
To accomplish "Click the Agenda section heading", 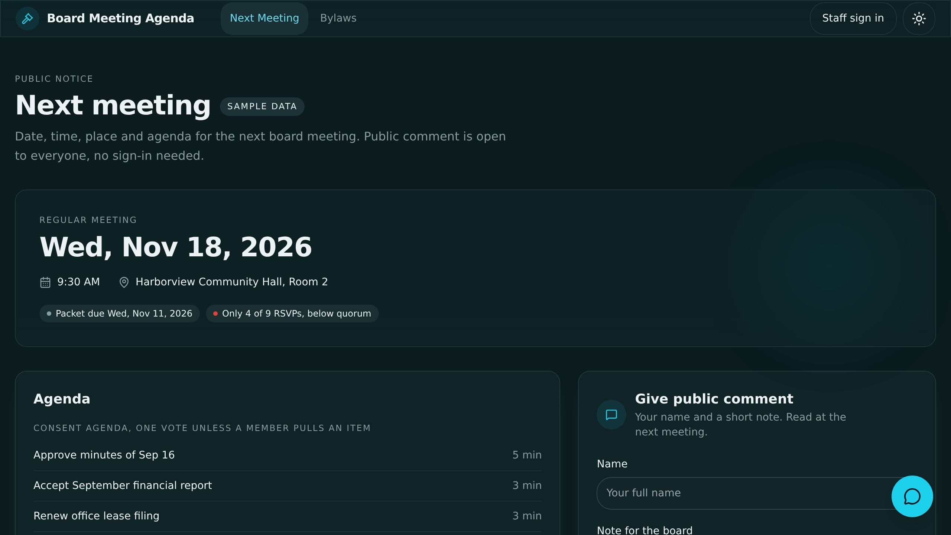I will point(62,399).
